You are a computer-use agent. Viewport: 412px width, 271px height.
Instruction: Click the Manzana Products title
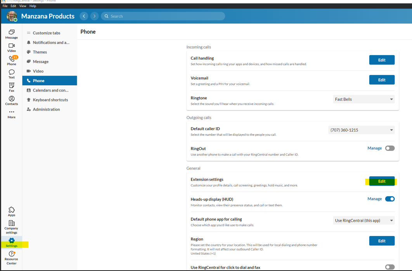48,16
